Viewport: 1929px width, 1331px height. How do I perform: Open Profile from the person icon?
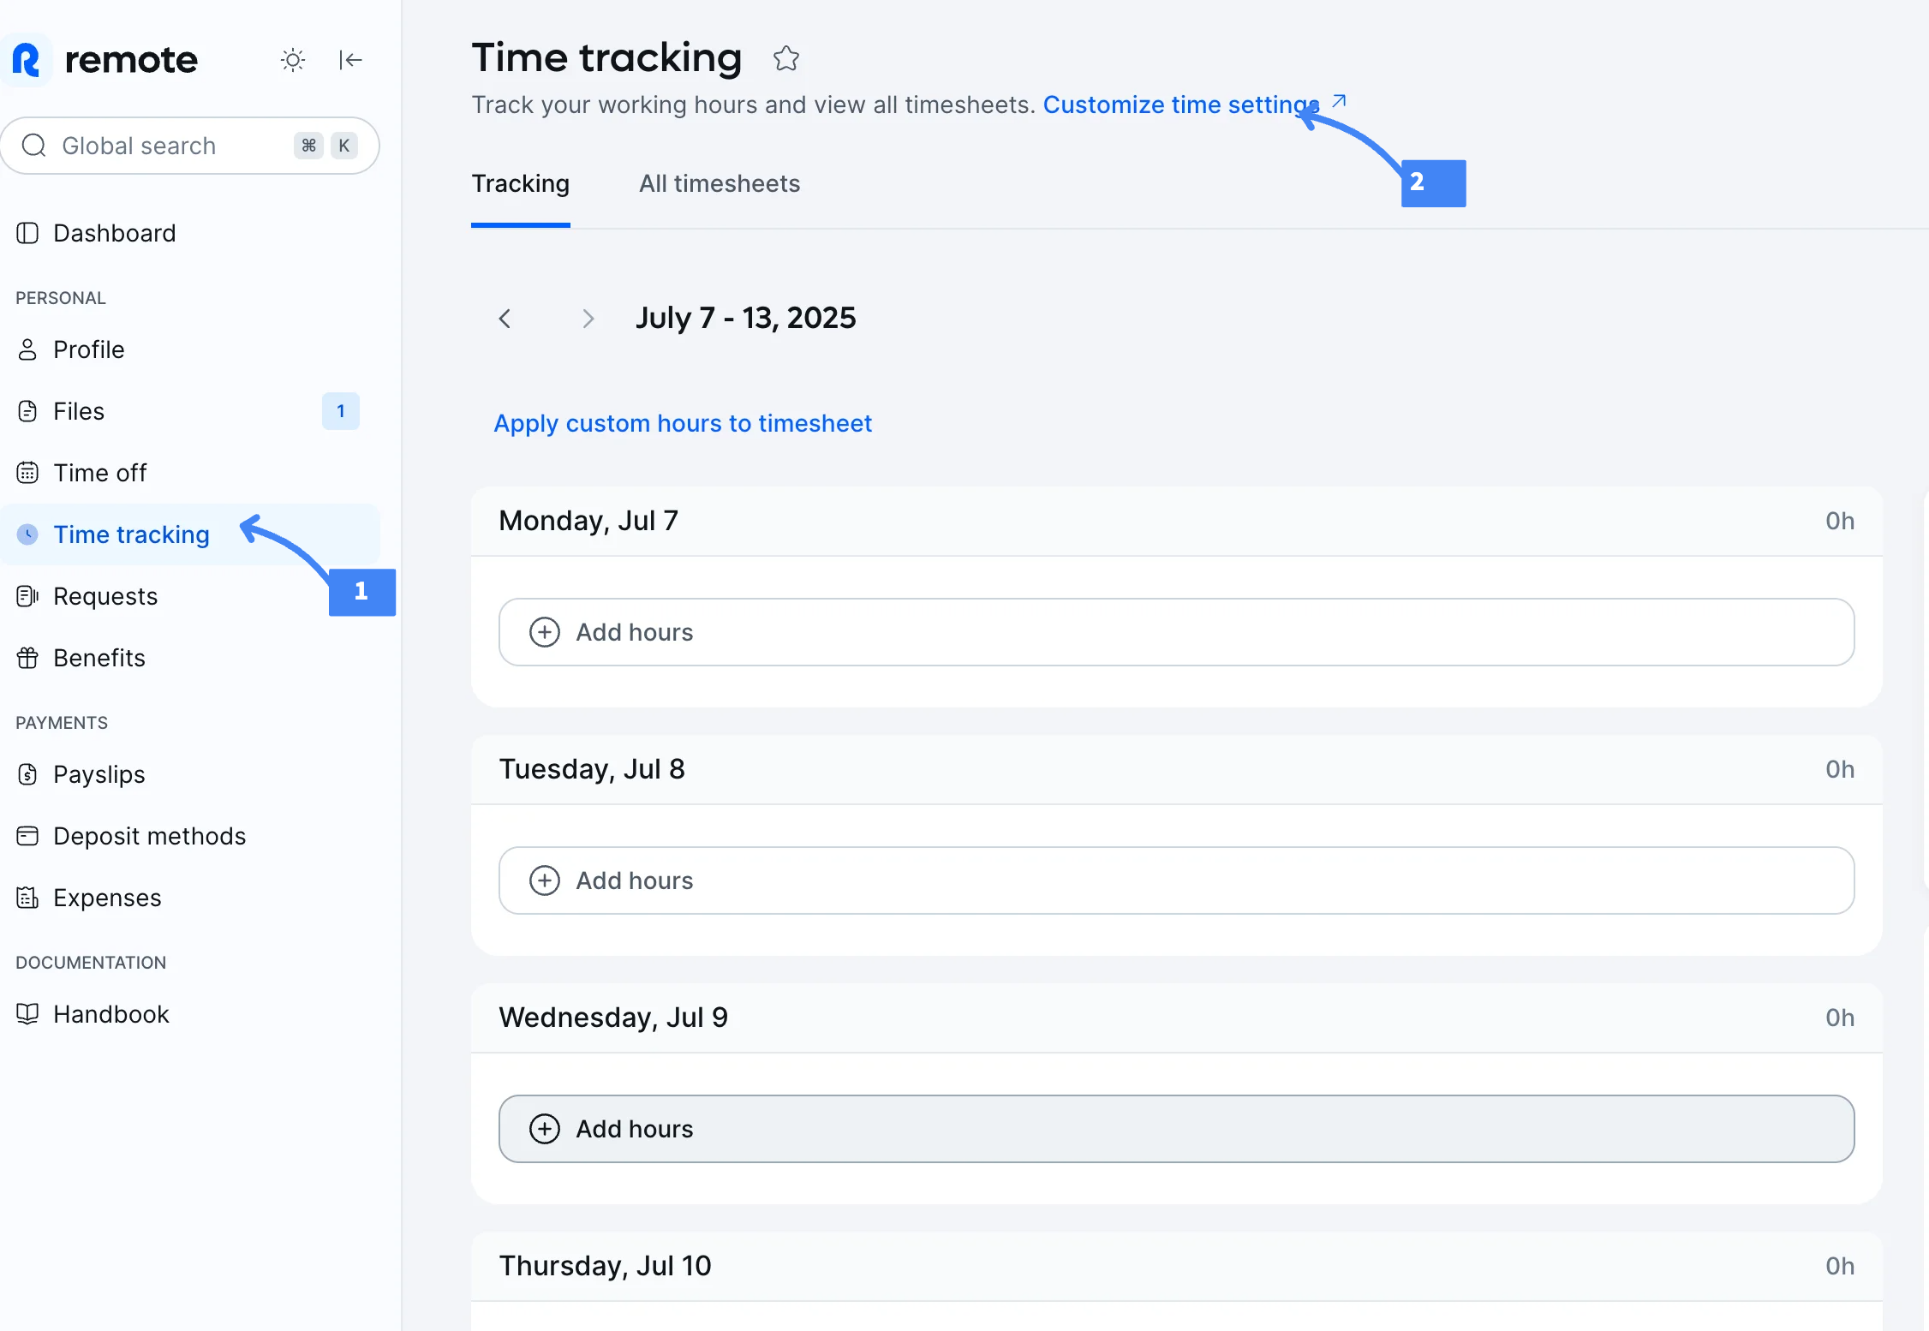[x=27, y=349]
